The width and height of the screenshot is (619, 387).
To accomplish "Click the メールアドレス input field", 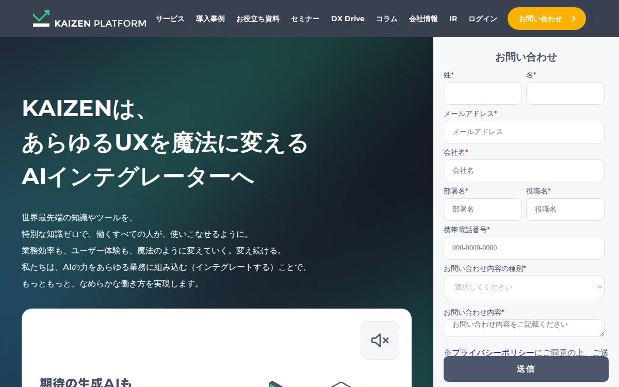I will [524, 132].
